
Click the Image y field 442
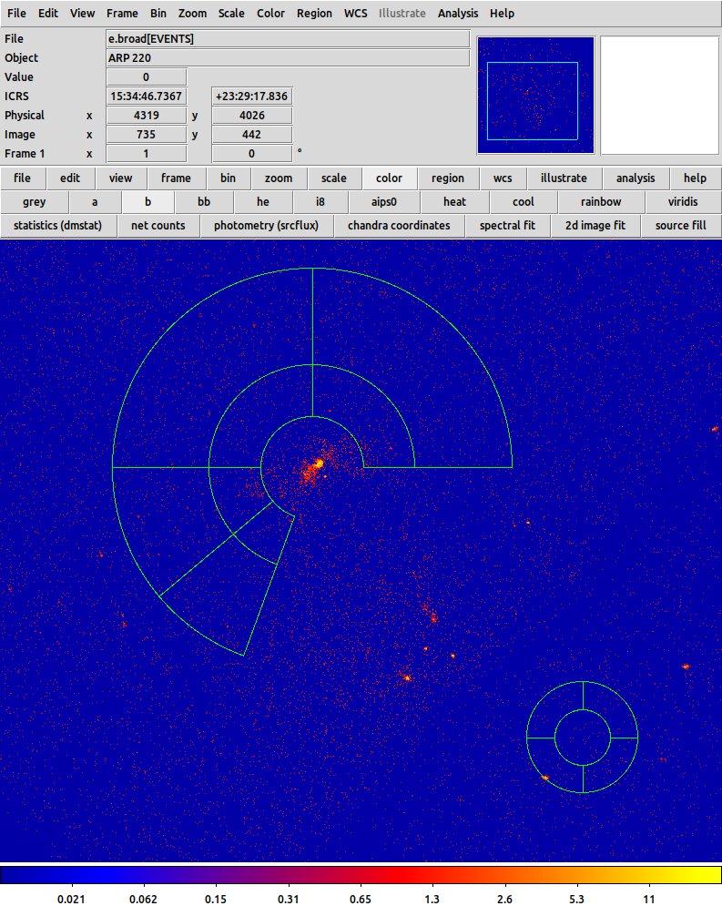252,134
